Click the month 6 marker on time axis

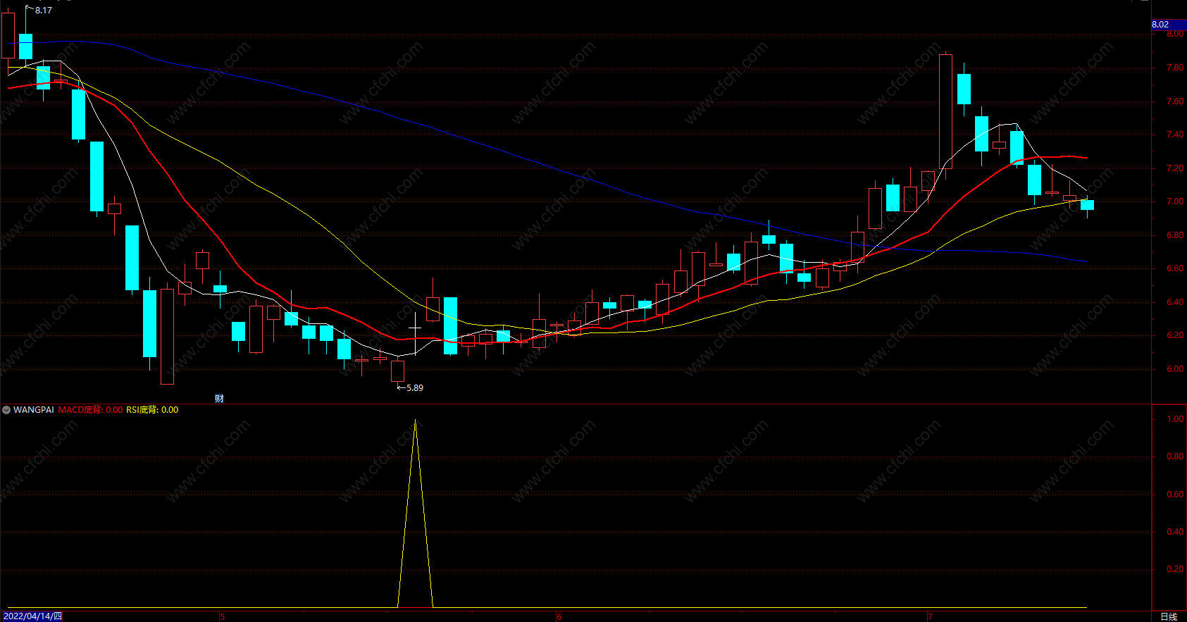pos(560,617)
